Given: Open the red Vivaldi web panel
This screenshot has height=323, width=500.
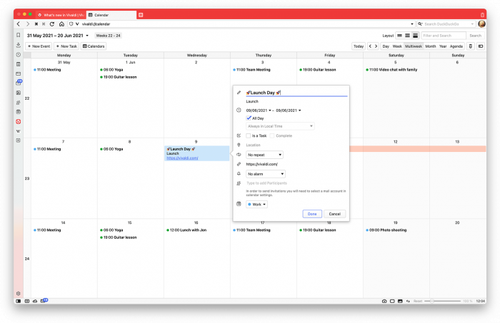Looking at the screenshot, I should click(x=18, y=121).
